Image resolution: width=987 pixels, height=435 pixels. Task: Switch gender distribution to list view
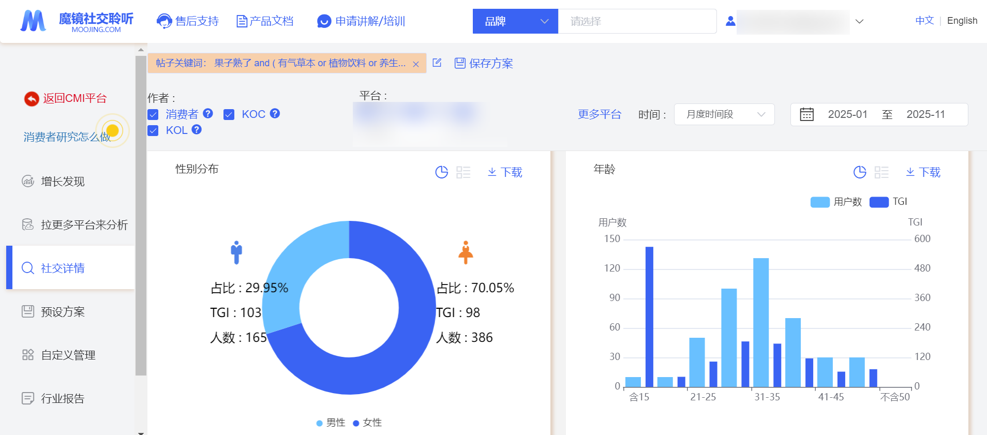pyautogui.click(x=463, y=172)
